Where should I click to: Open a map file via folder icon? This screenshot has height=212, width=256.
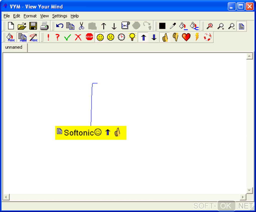[22, 26]
